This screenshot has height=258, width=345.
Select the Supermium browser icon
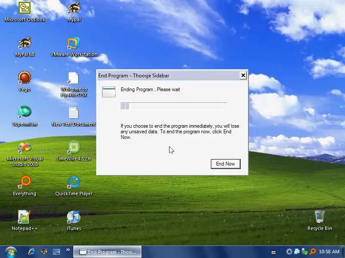coord(25,116)
